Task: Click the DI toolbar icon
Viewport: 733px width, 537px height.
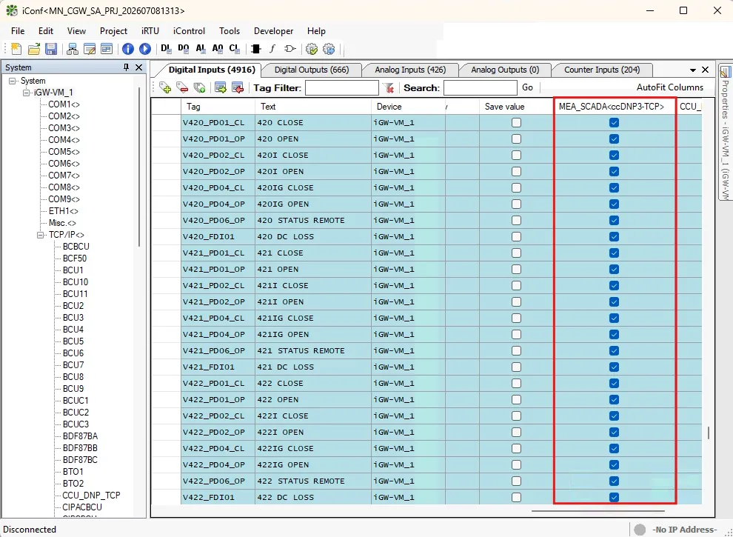Action: tap(166, 48)
